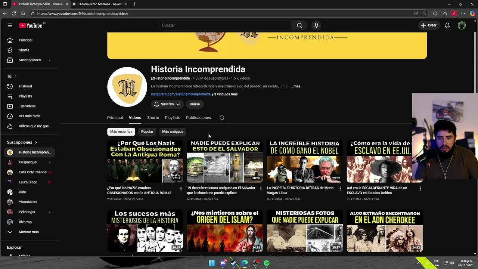478x269 pixels.
Task: Expand the Tú section chevron
Action: coord(15,76)
